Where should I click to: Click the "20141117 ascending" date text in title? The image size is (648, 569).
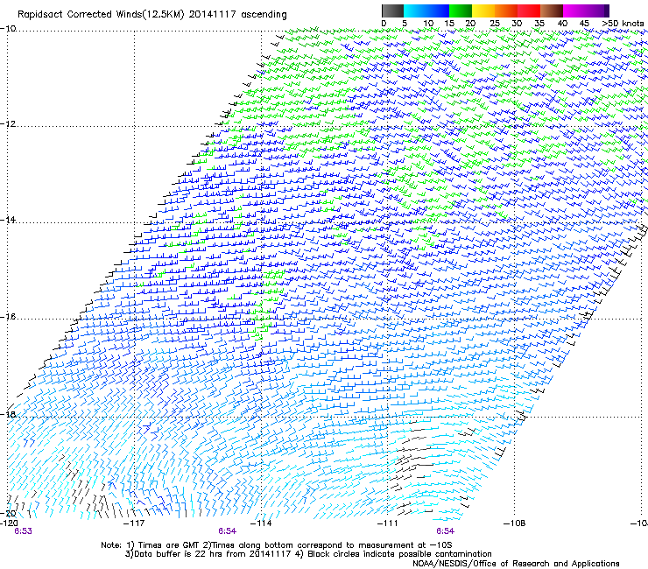237,15
